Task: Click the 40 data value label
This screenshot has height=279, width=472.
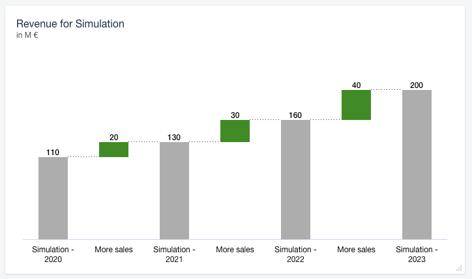Action: coord(356,85)
